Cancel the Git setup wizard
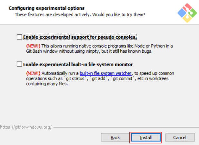The width and height of the screenshot is (199, 145). point(180,137)
